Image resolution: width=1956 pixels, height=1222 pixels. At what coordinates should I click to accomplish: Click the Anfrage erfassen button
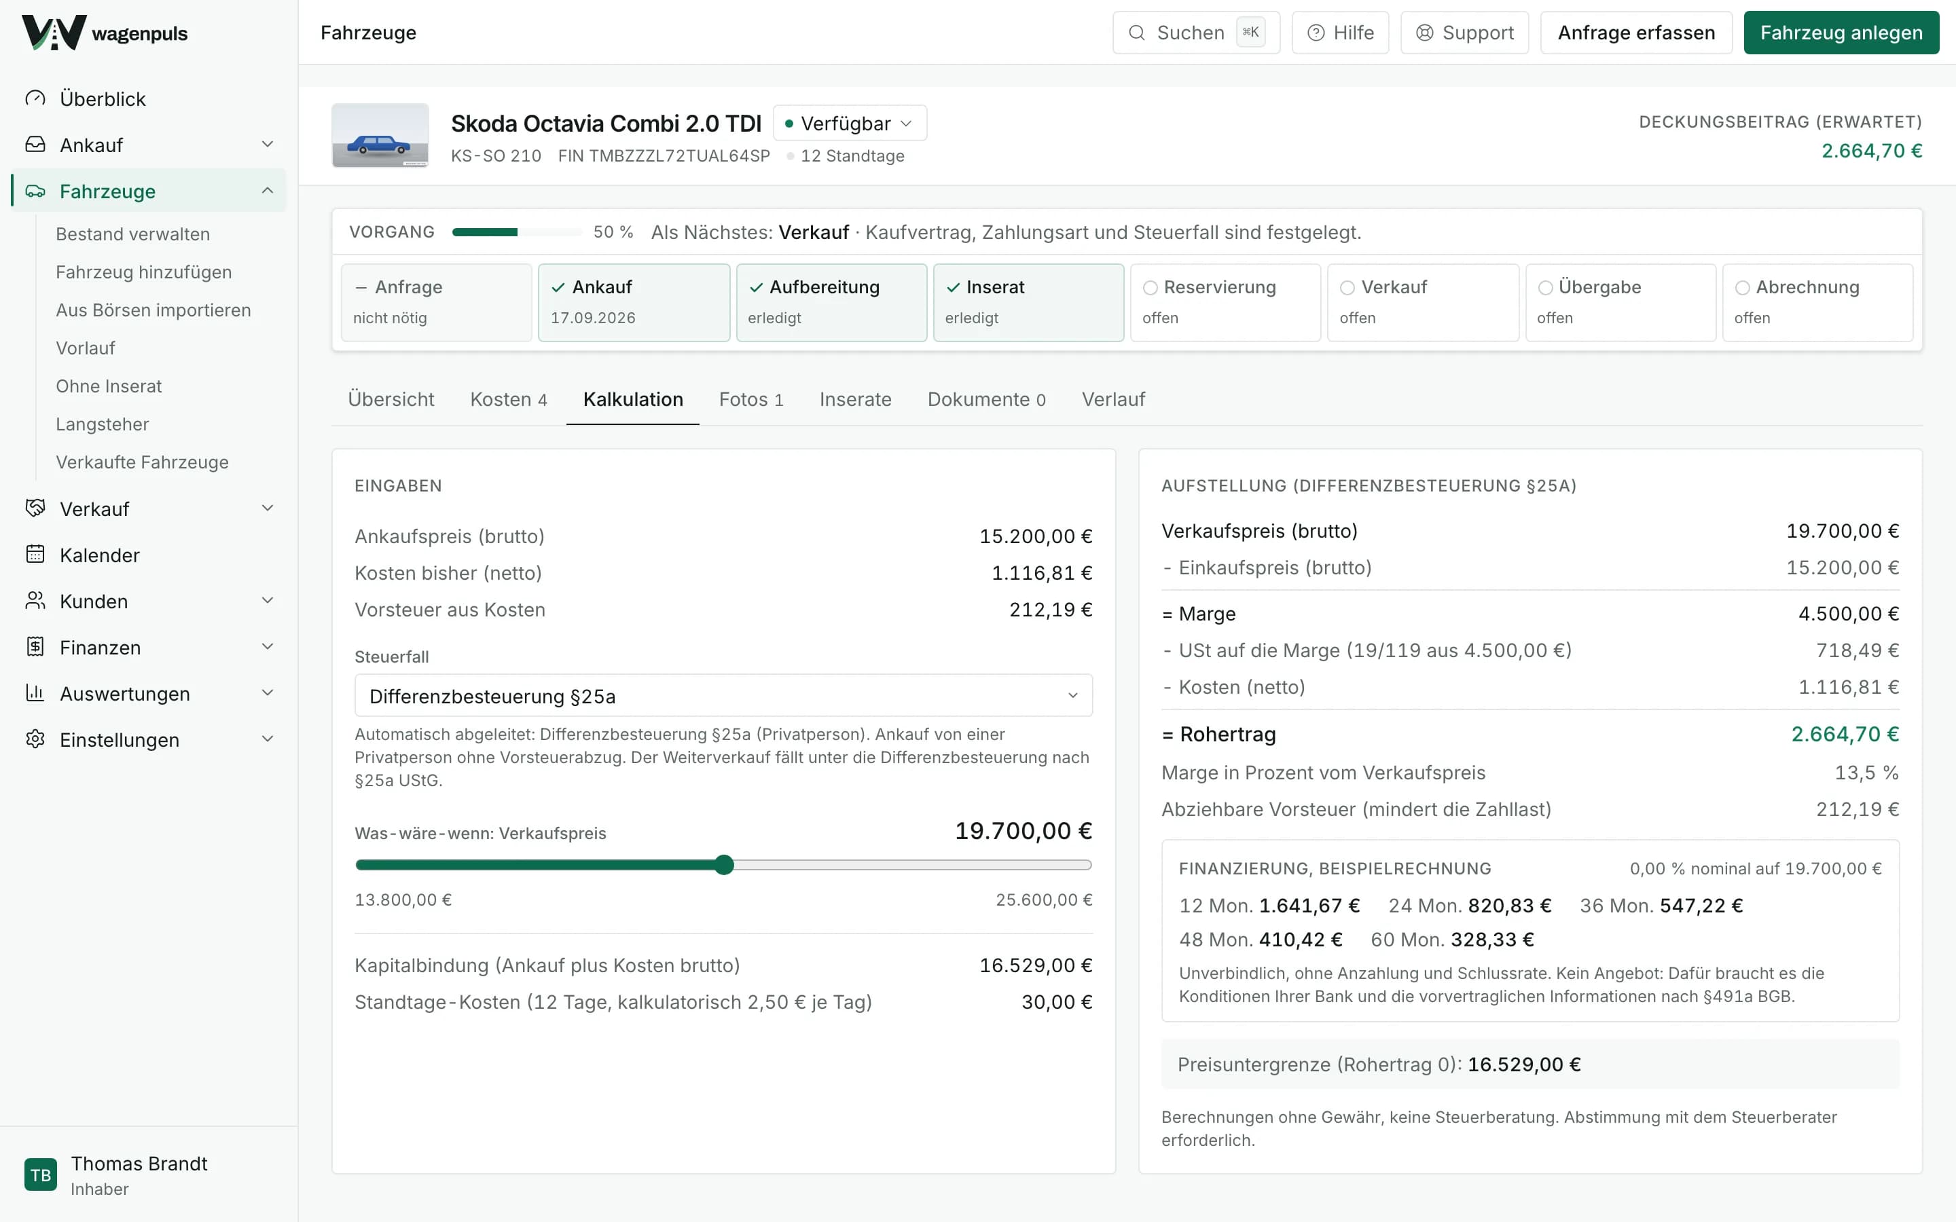[x=1636, y=33]
